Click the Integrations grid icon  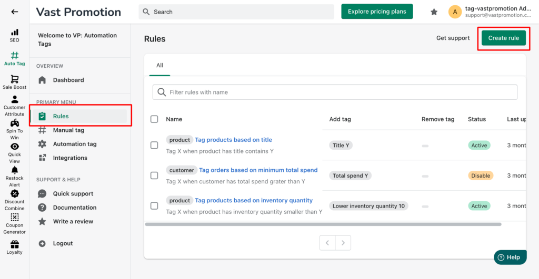42,158
